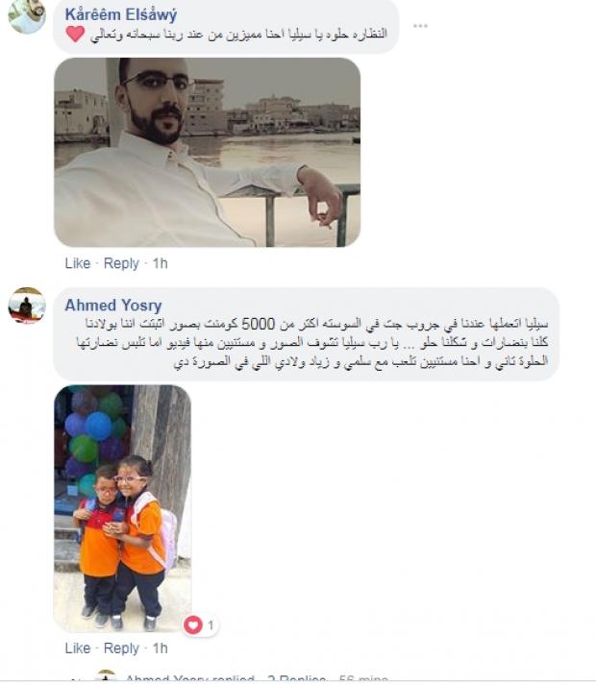Open Ahmed Yosry's profile avatar
Viewport: 596px width, 685px height.
(x=27, y=306)
